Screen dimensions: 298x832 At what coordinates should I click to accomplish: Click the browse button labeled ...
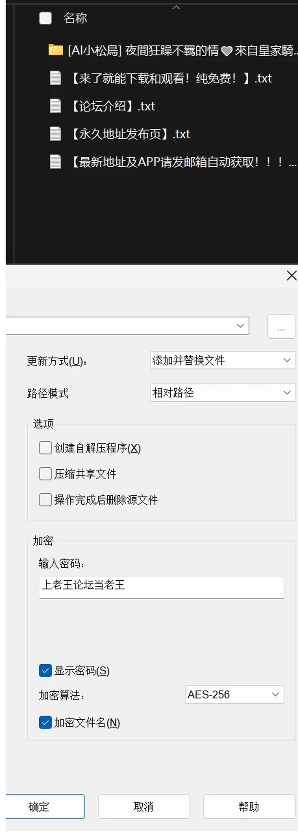[281, 326]
